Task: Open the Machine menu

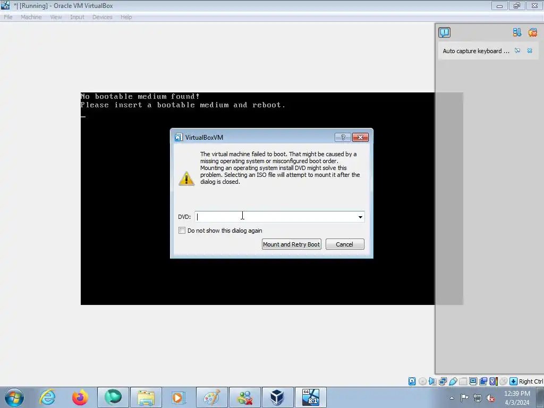Action: tap(31, 17)
